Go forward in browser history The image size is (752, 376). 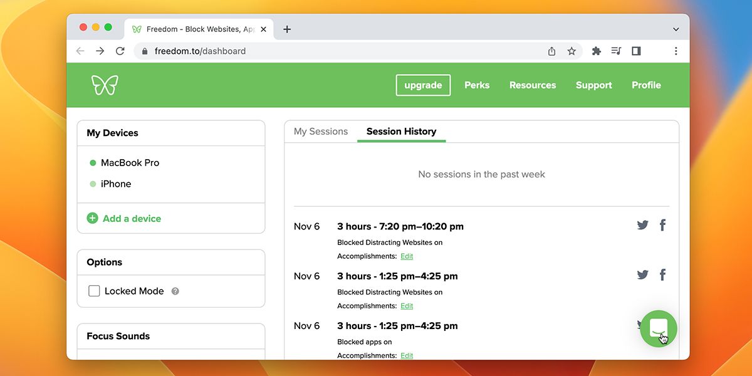coord(100,51)
